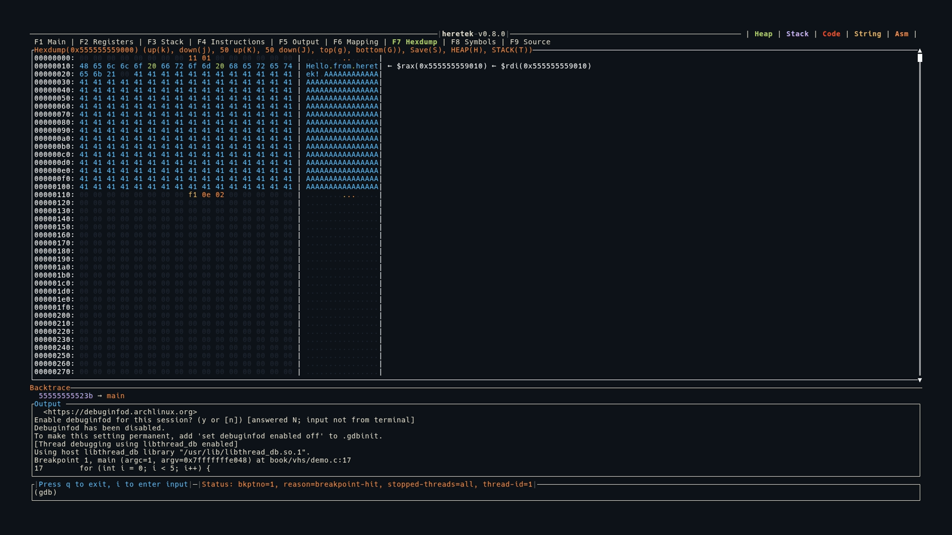Click the hexdump scrollbar thumb
Image resolution: width=952 pixels, height=535 pixels.
[x=920, y=58]
